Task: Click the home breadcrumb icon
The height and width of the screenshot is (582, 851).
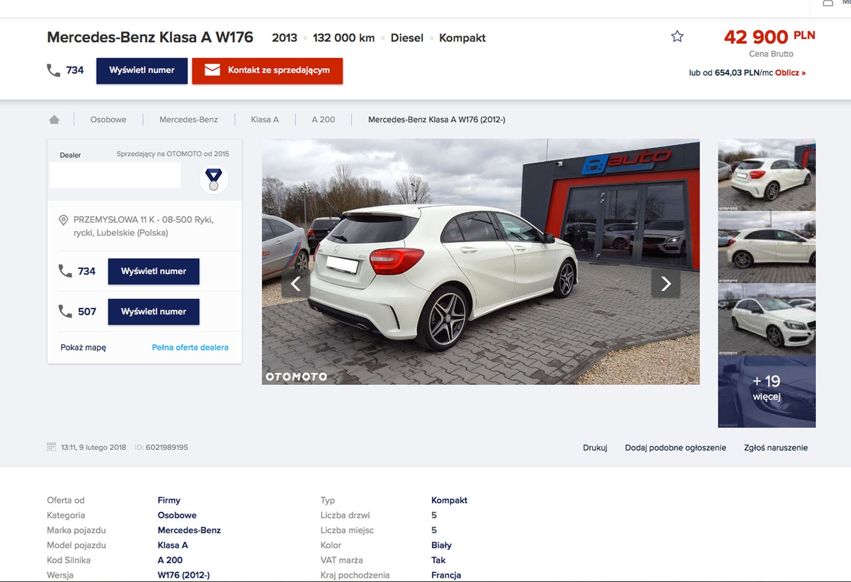Action: pos(54,119)
